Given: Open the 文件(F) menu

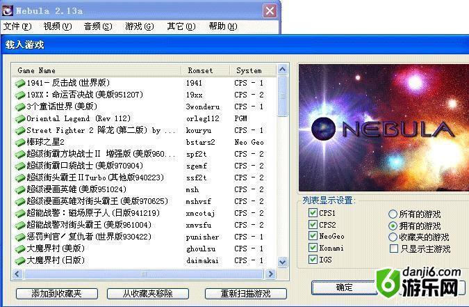Looking at the screenshot, I should (17, 26).
